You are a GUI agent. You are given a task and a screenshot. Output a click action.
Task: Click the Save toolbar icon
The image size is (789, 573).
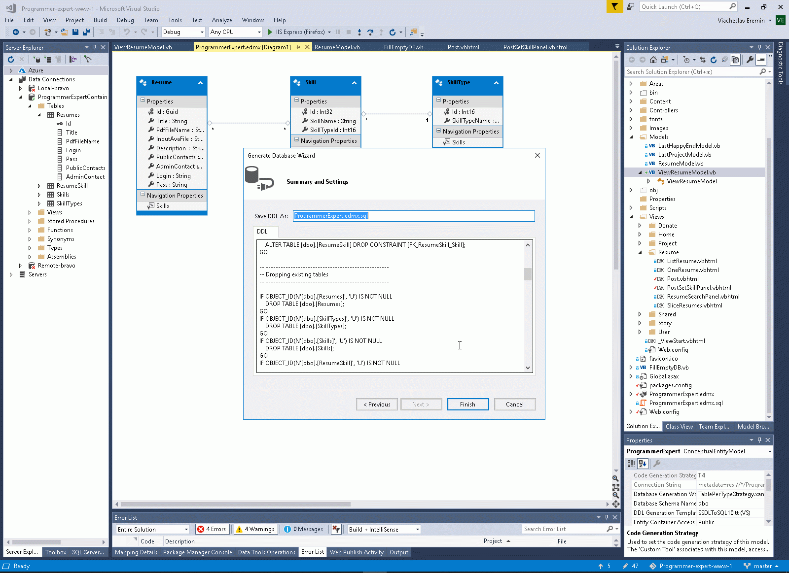click(x=75, y=32)
